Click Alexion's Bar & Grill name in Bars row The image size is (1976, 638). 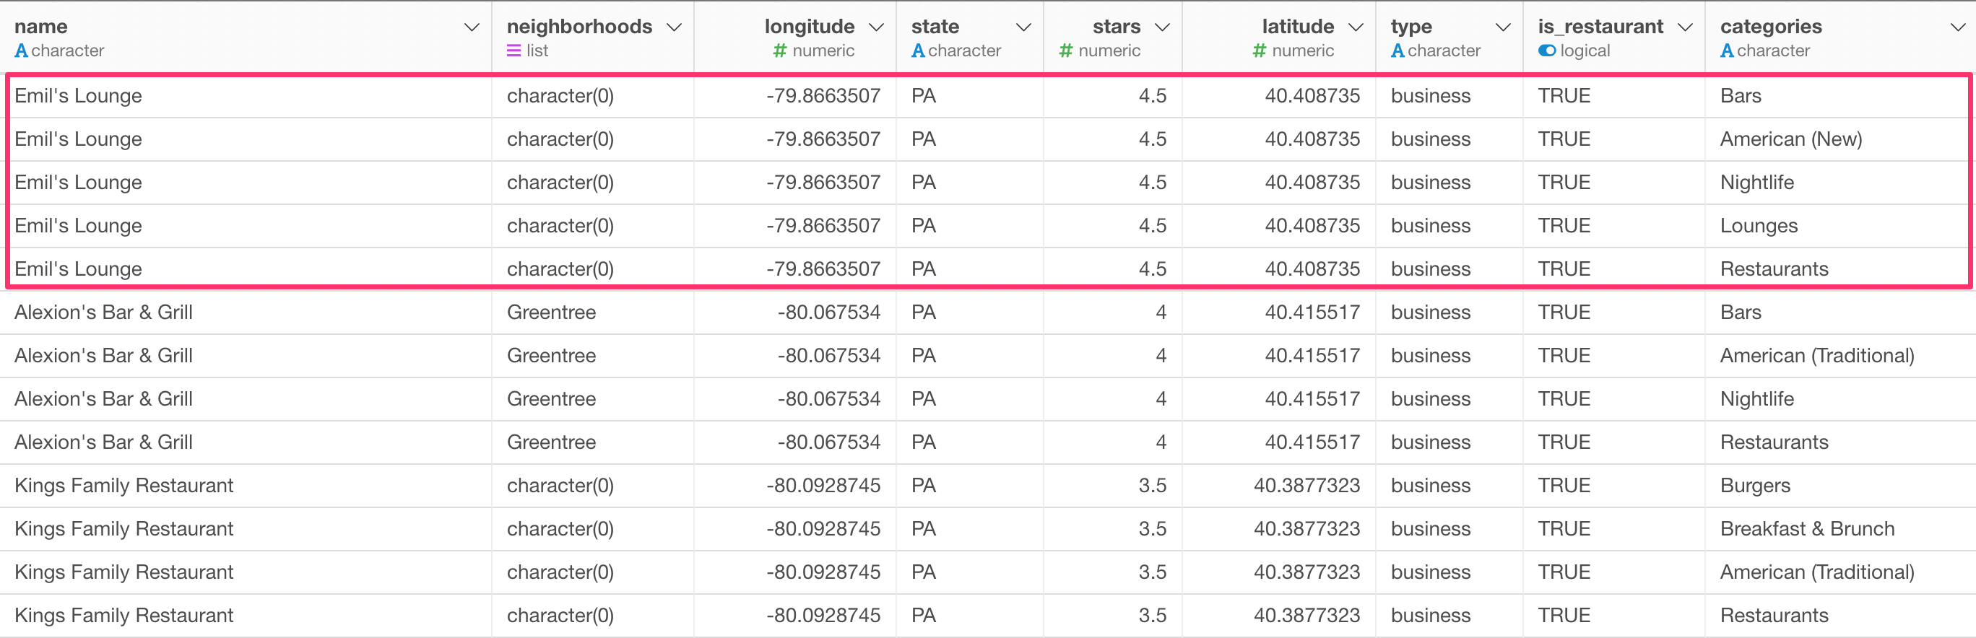[x=103, y=312]
